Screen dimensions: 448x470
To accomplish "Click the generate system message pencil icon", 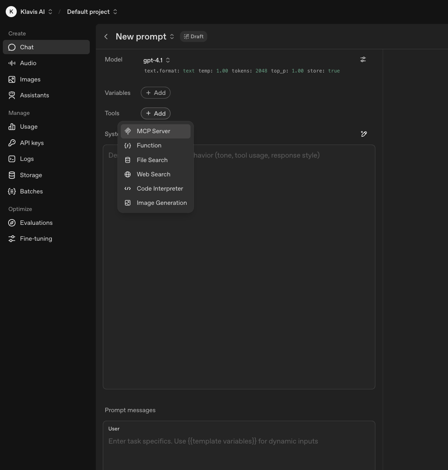I will tap(364, 134).
